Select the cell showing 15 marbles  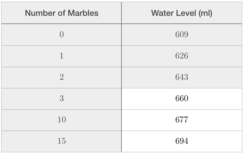[x=62, y=141]
